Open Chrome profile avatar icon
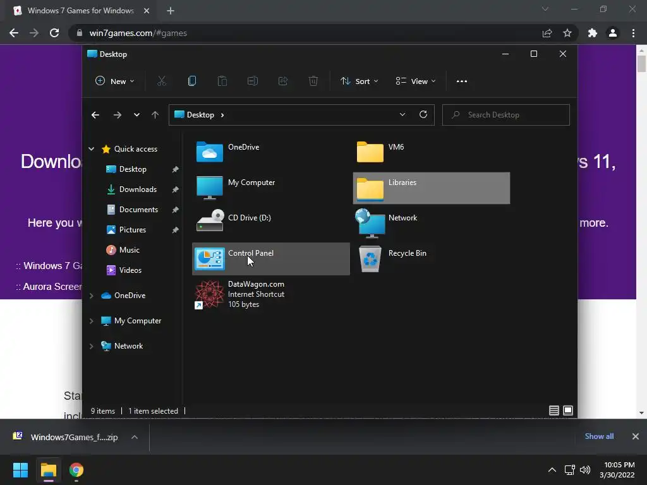 coord(613,33)
